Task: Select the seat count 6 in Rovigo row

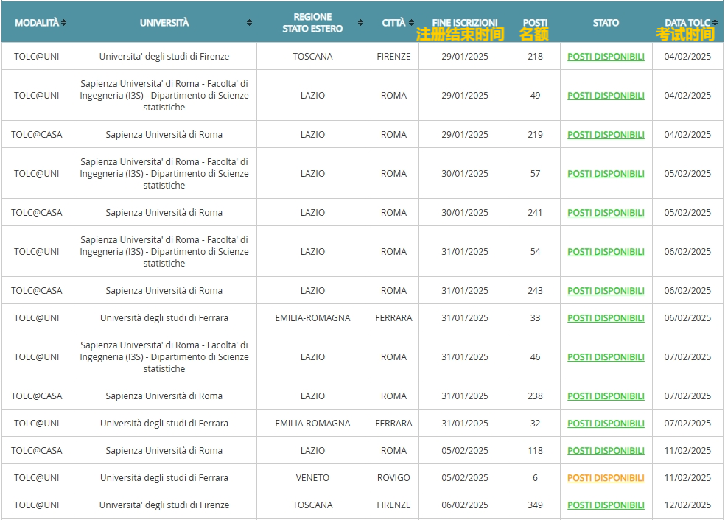Action: (x=535, y=478)
